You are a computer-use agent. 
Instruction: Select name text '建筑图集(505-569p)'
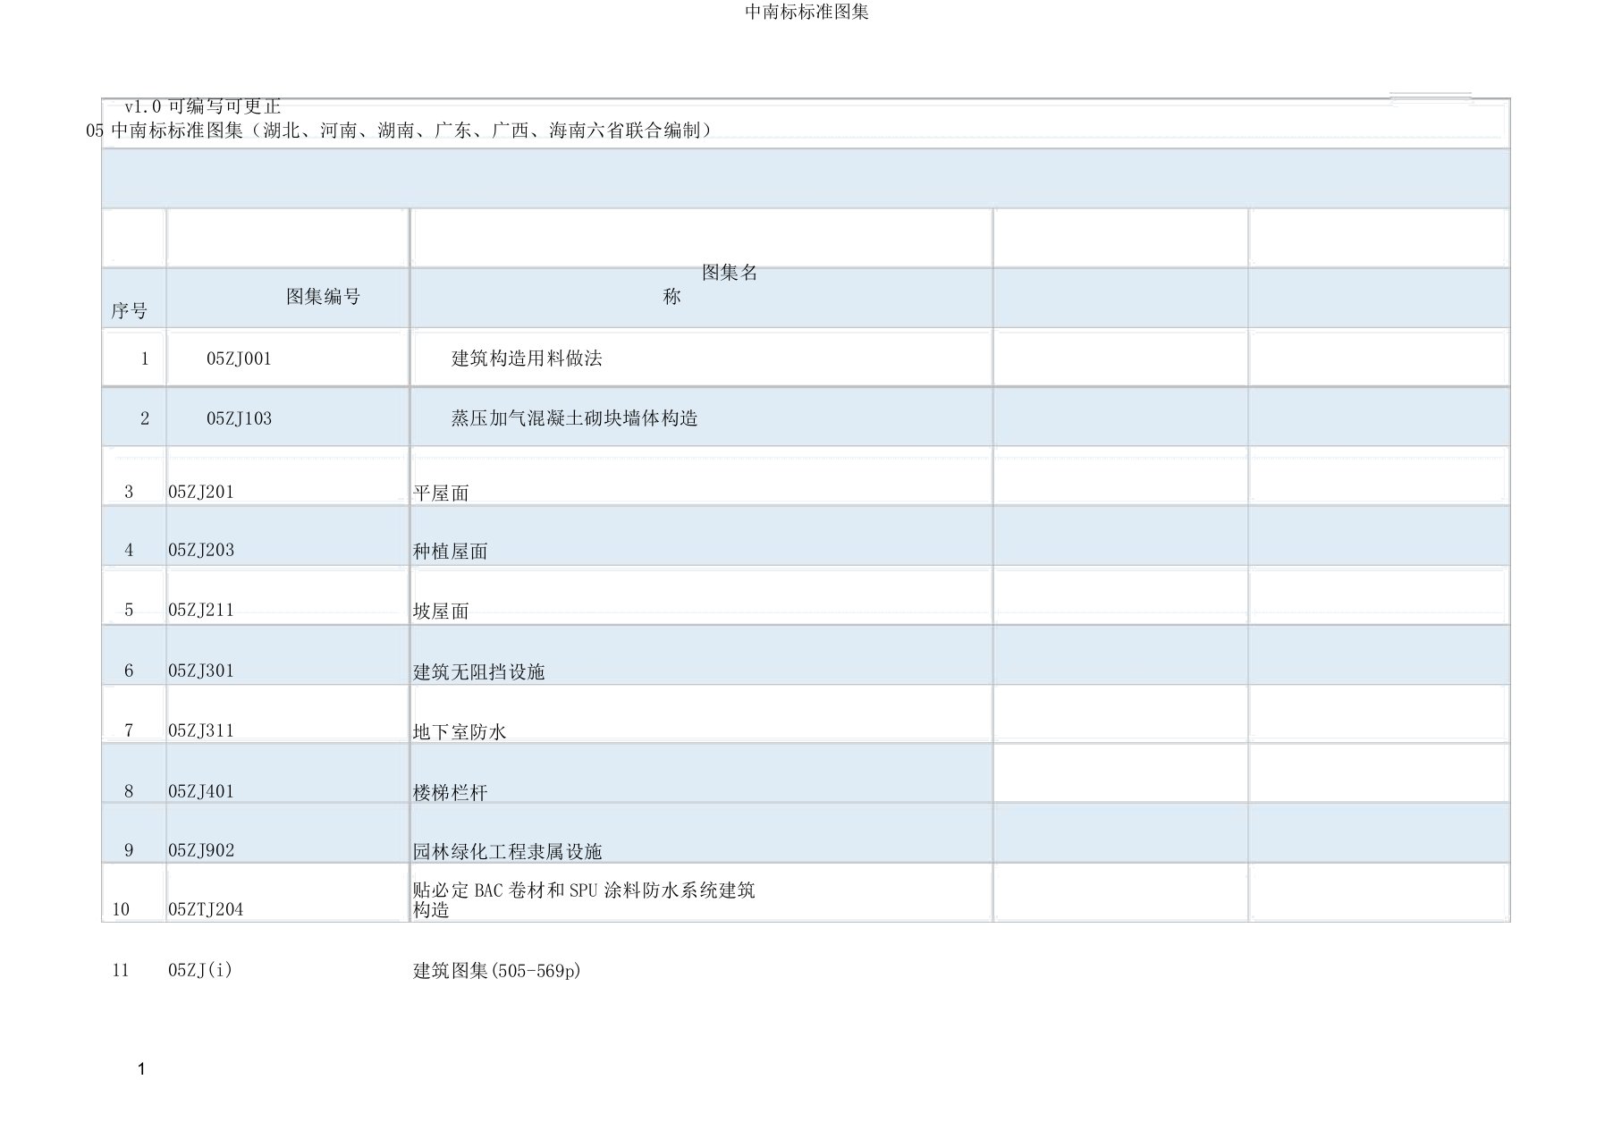click(x=497, y=971)
